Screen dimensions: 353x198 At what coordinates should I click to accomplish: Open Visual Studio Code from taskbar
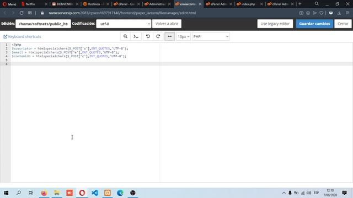click(x=95, y=193)
